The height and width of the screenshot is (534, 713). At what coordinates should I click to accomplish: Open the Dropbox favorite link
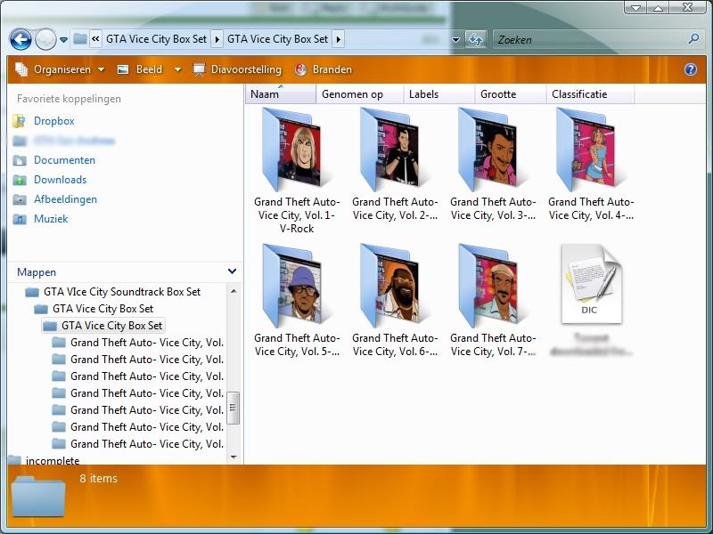54,121
